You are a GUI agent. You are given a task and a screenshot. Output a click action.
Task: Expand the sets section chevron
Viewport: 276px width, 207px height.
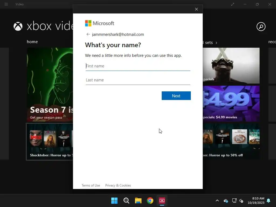[x=216, y=43]
